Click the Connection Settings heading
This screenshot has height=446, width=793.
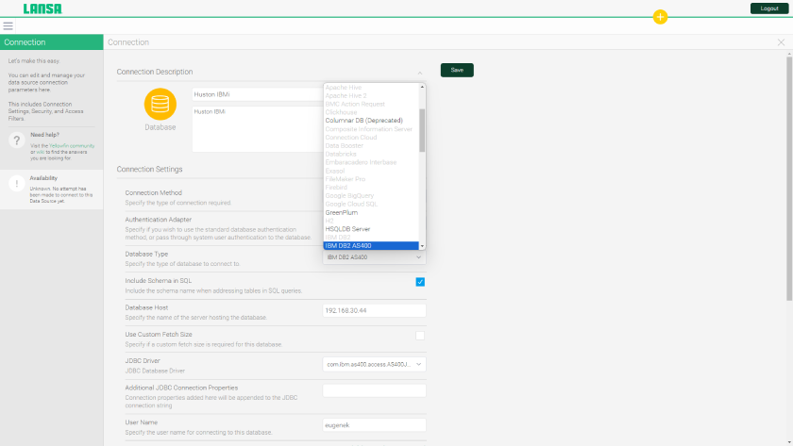click(150, 169)
